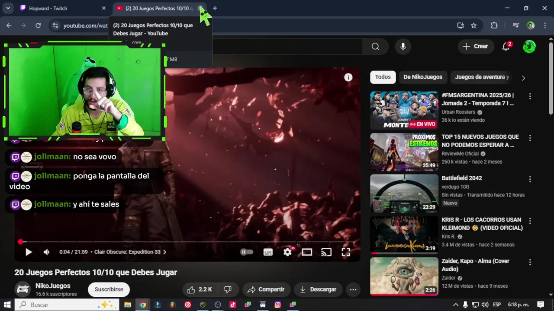Open Chrome three-dot menu
Image resolution: width=554 pixels, height=311 pixels.
[545, 25]
